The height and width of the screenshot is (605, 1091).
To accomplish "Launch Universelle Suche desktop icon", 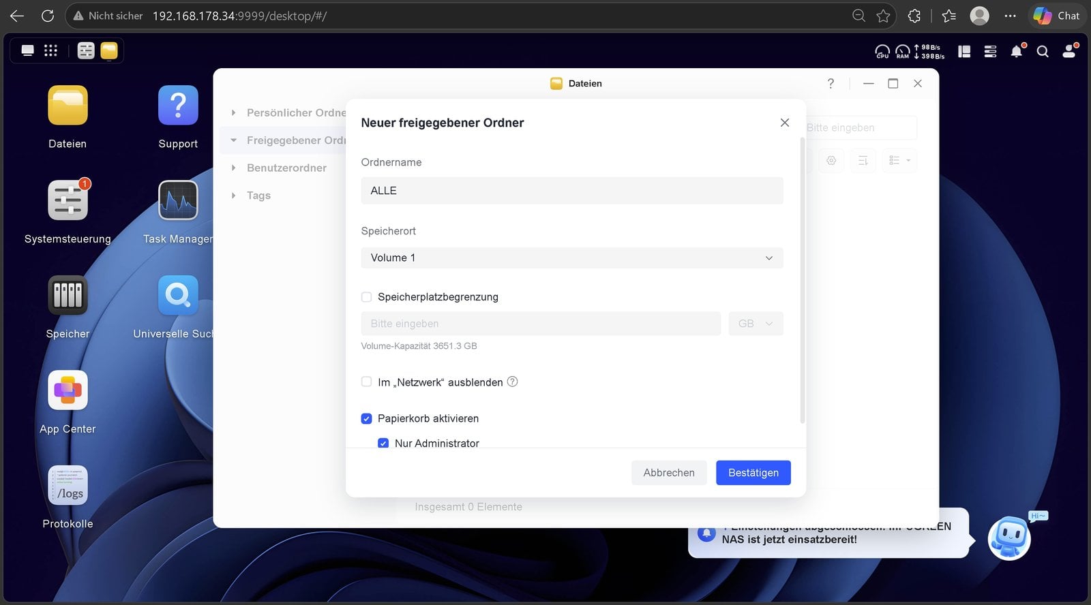I will pyautogui.click(x=178, y=295).
